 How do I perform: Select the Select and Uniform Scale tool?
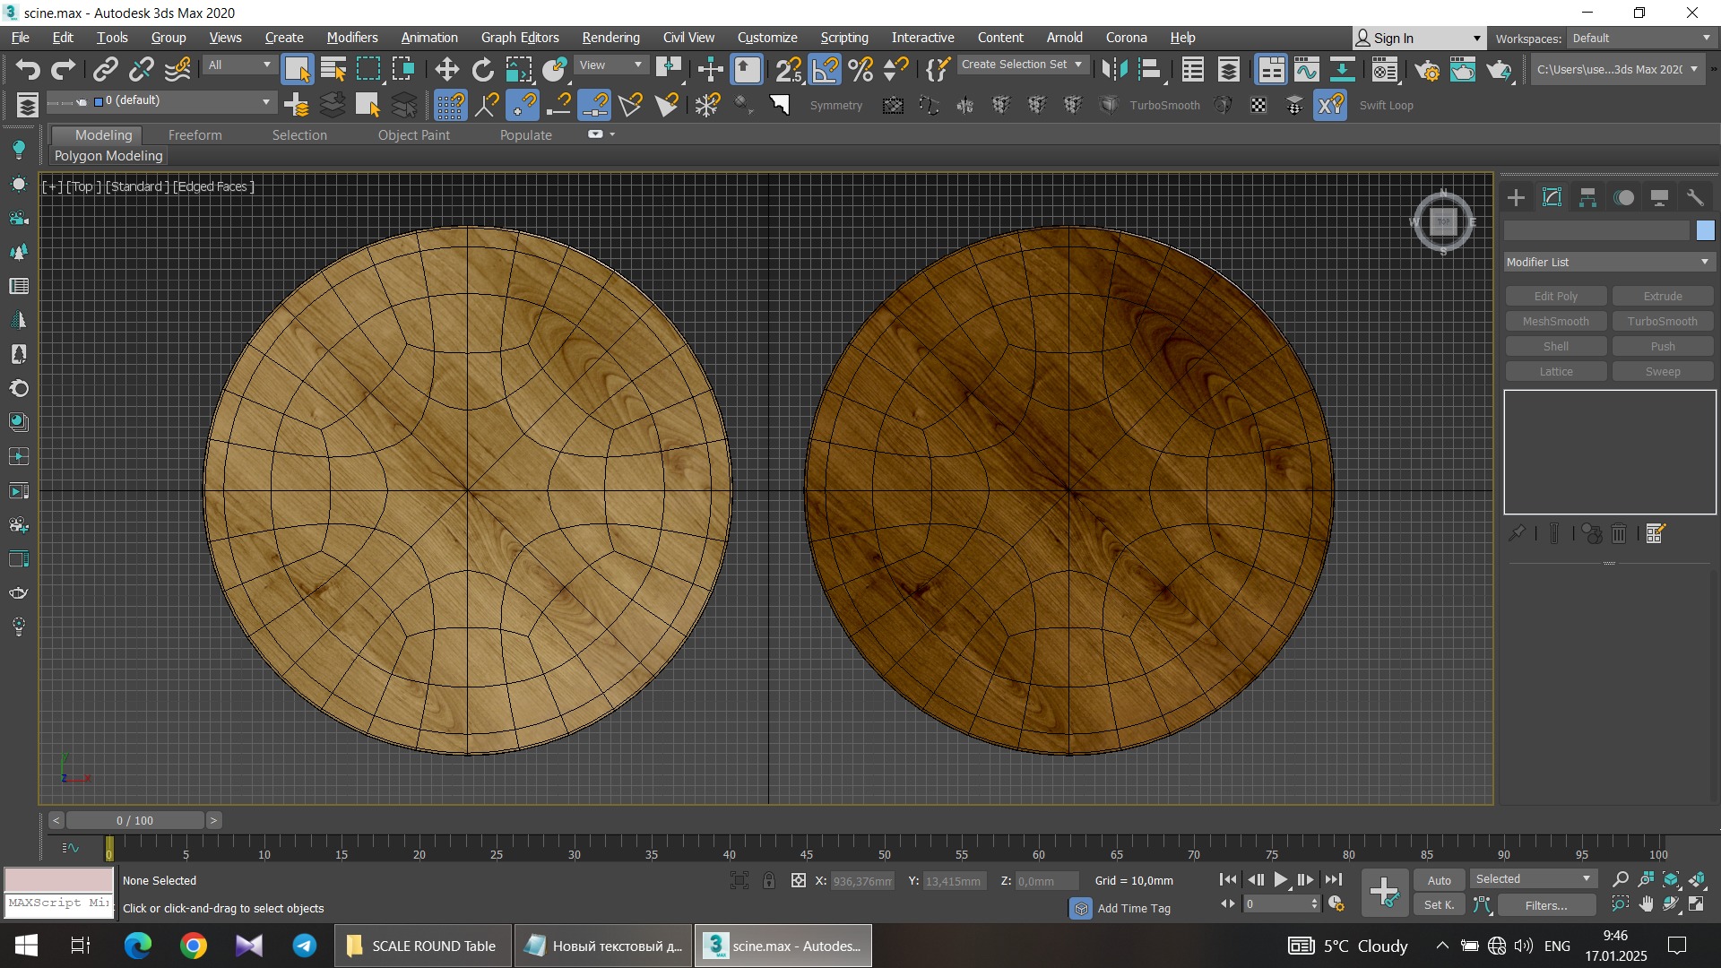point(519,69)
